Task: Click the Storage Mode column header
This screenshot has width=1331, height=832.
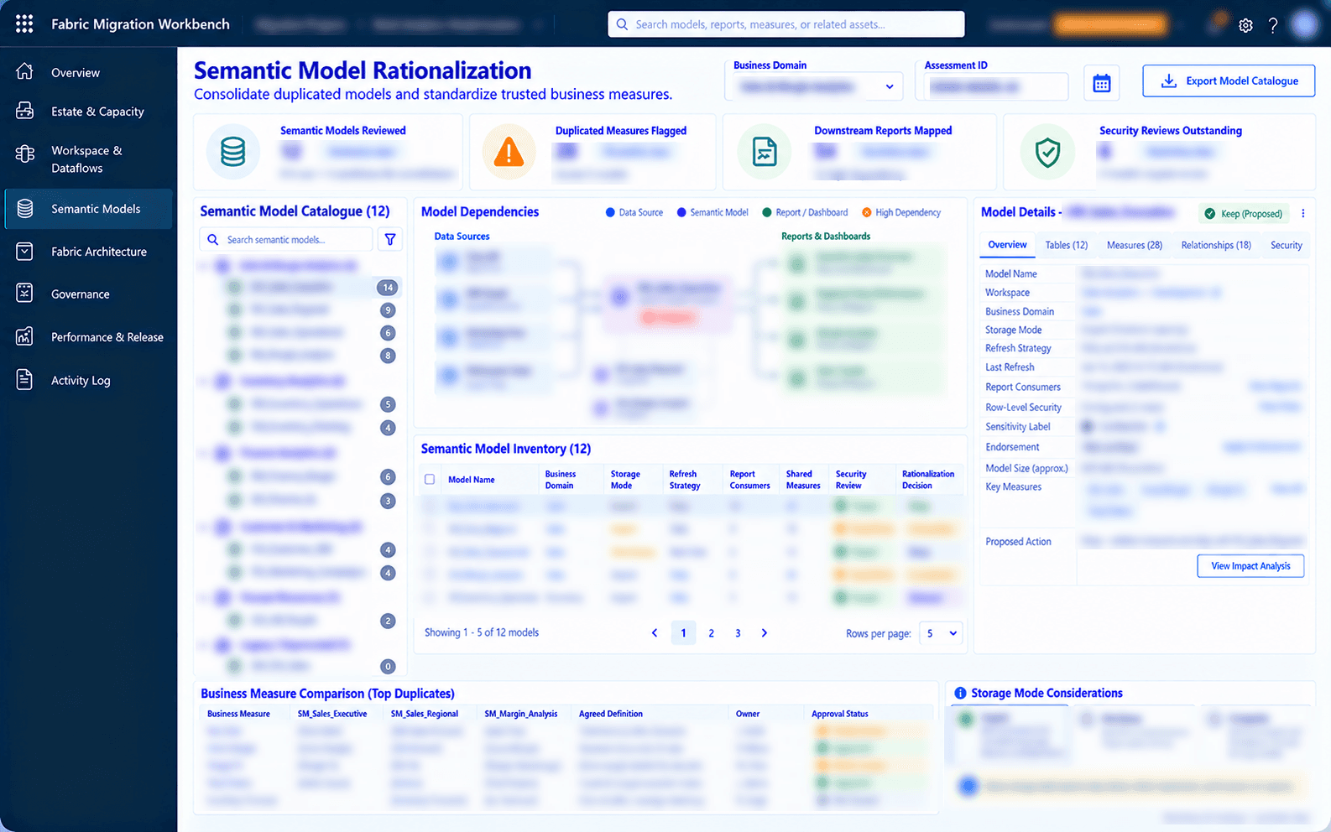Action: [625, 480]
